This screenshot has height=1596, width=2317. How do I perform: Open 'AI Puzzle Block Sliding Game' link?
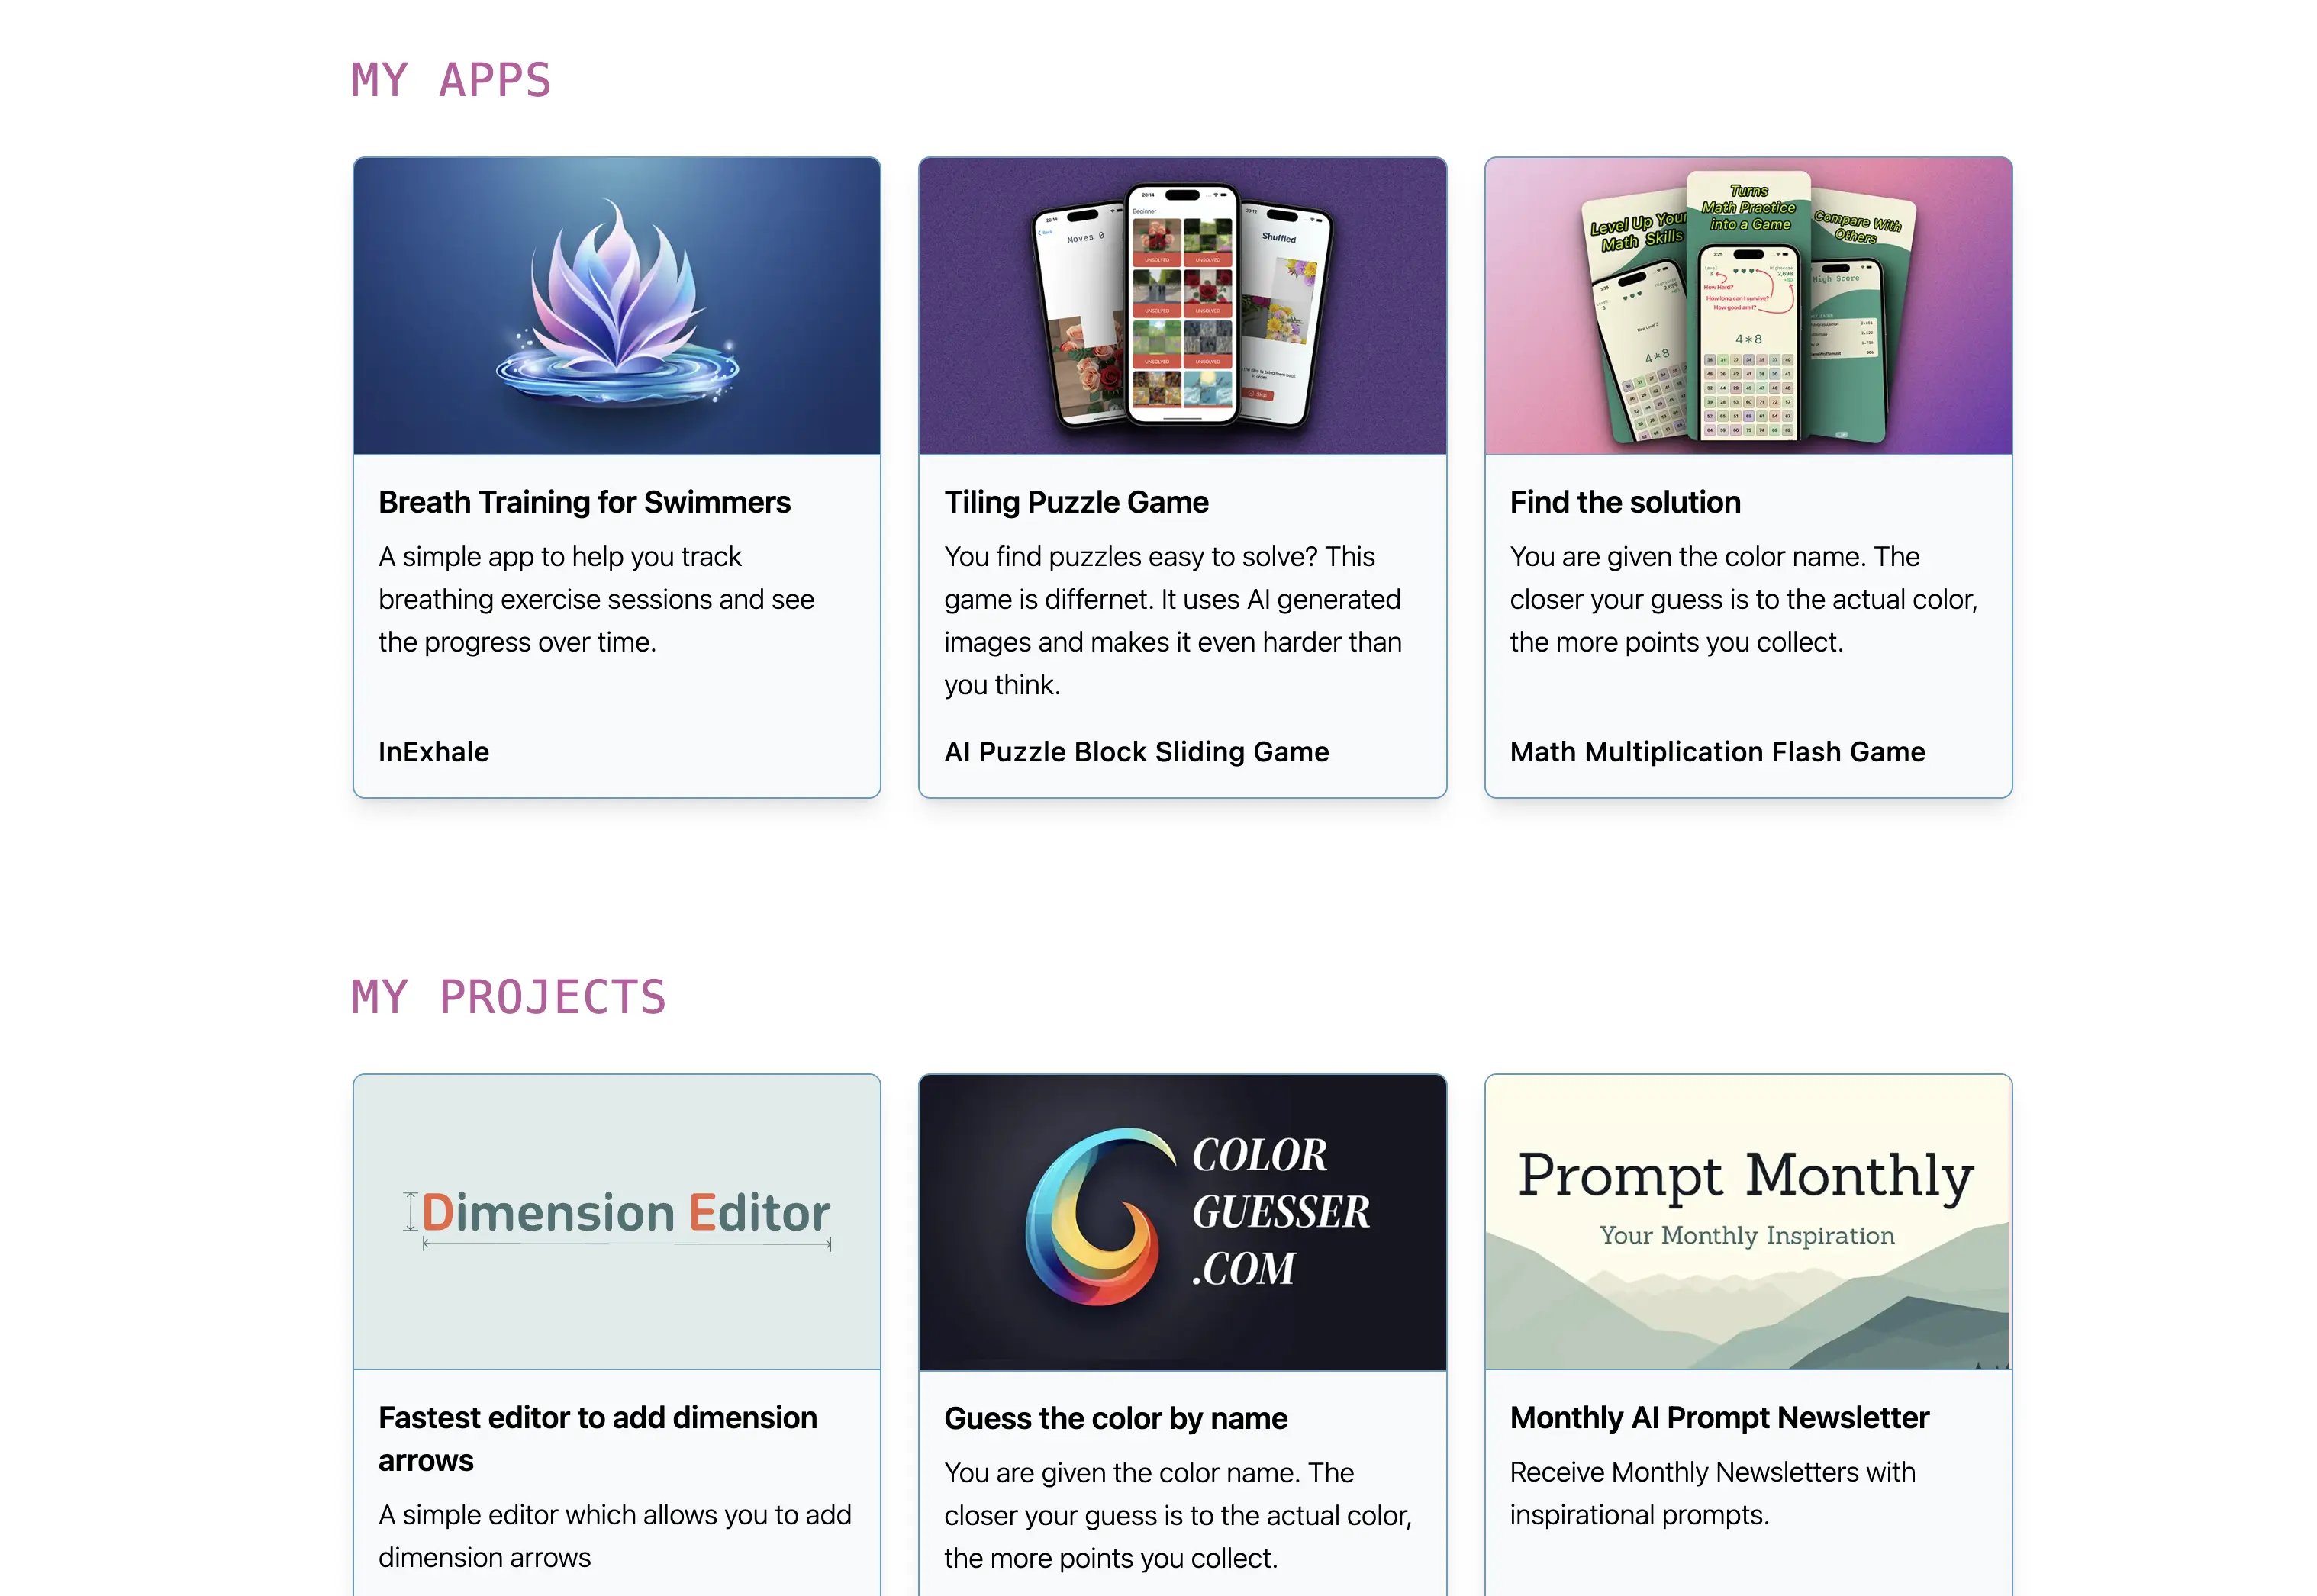pyautogui.click(x=1136, y=752)
